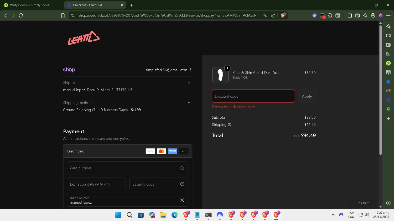Toggle the browser sidebar panel
394x221 pixels.
coord(350,15)
